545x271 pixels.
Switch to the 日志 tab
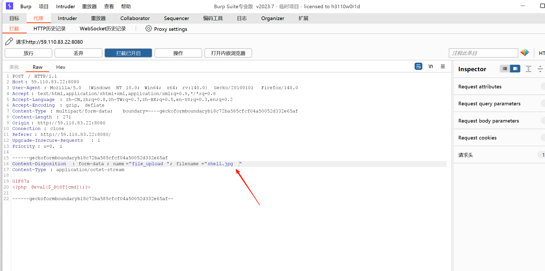242,18
